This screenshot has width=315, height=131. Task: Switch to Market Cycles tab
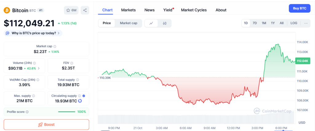click(x=194, y=10)
